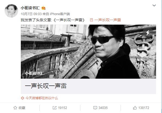Toggle 收藏 to bookmark this post
Screen dimensions: 162x113
point(19,108)
